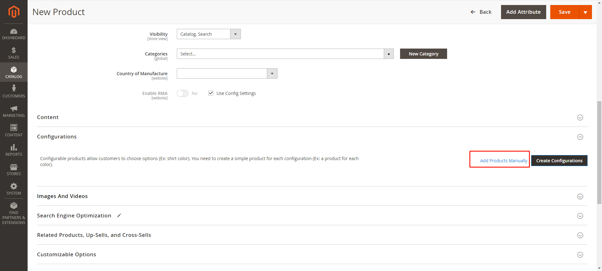
Task: Toggle the Enable RMA switch
Action: tap(182, 93)
